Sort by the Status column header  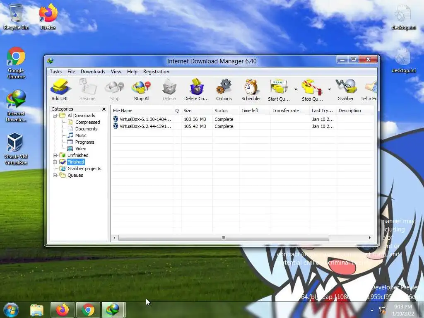(226, 111)
